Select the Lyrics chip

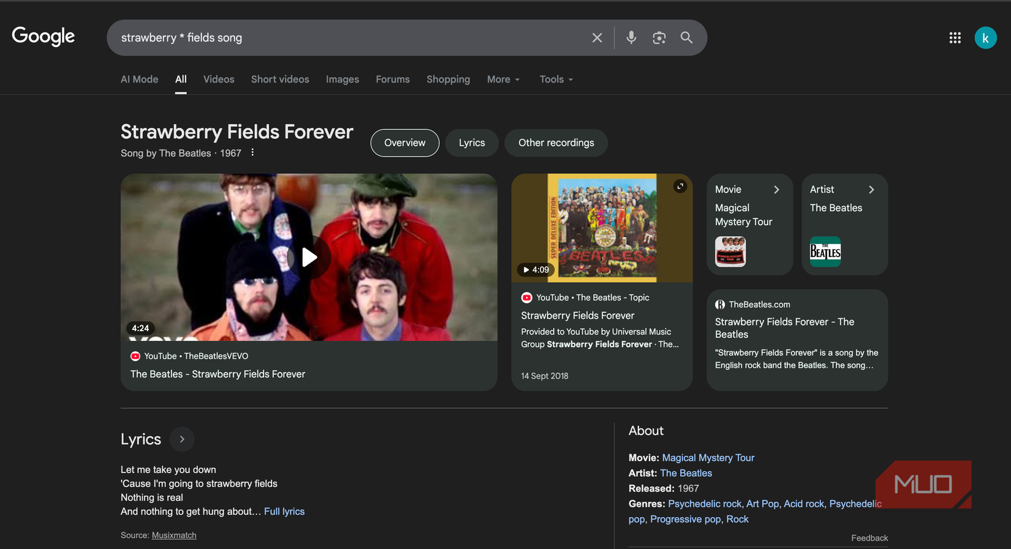point(472,143)
